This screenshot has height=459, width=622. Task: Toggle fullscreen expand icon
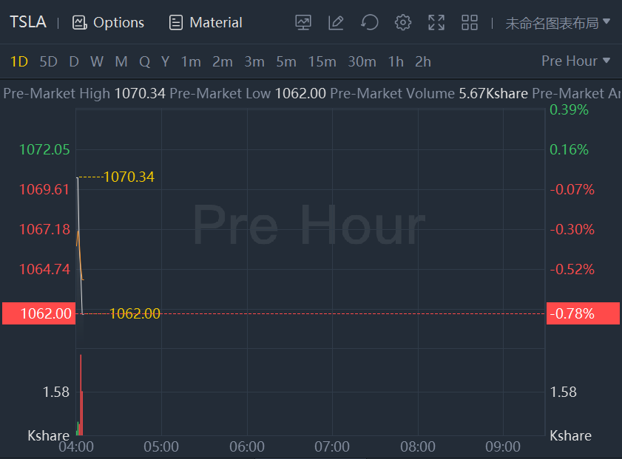click(x=436, y=22)
